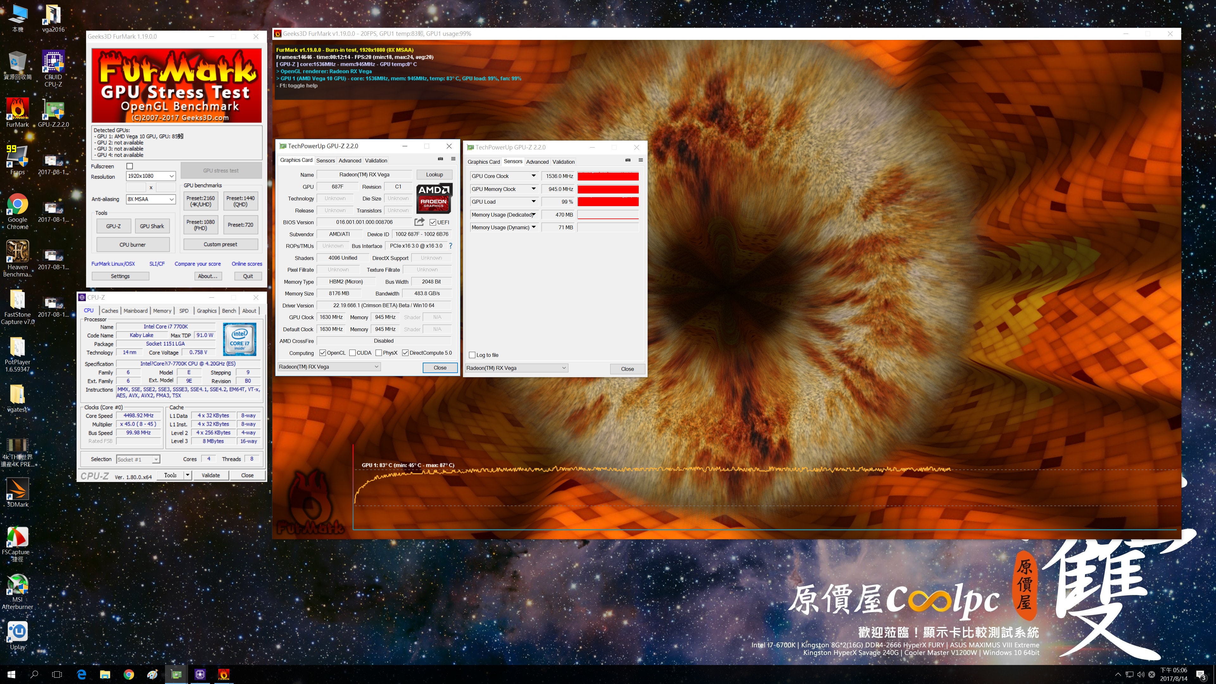The width and height of the screenshot is (1216, 684).
Task: Toggle the UEFI checkbox in GPU-Z
Action: tap(432, 222)
